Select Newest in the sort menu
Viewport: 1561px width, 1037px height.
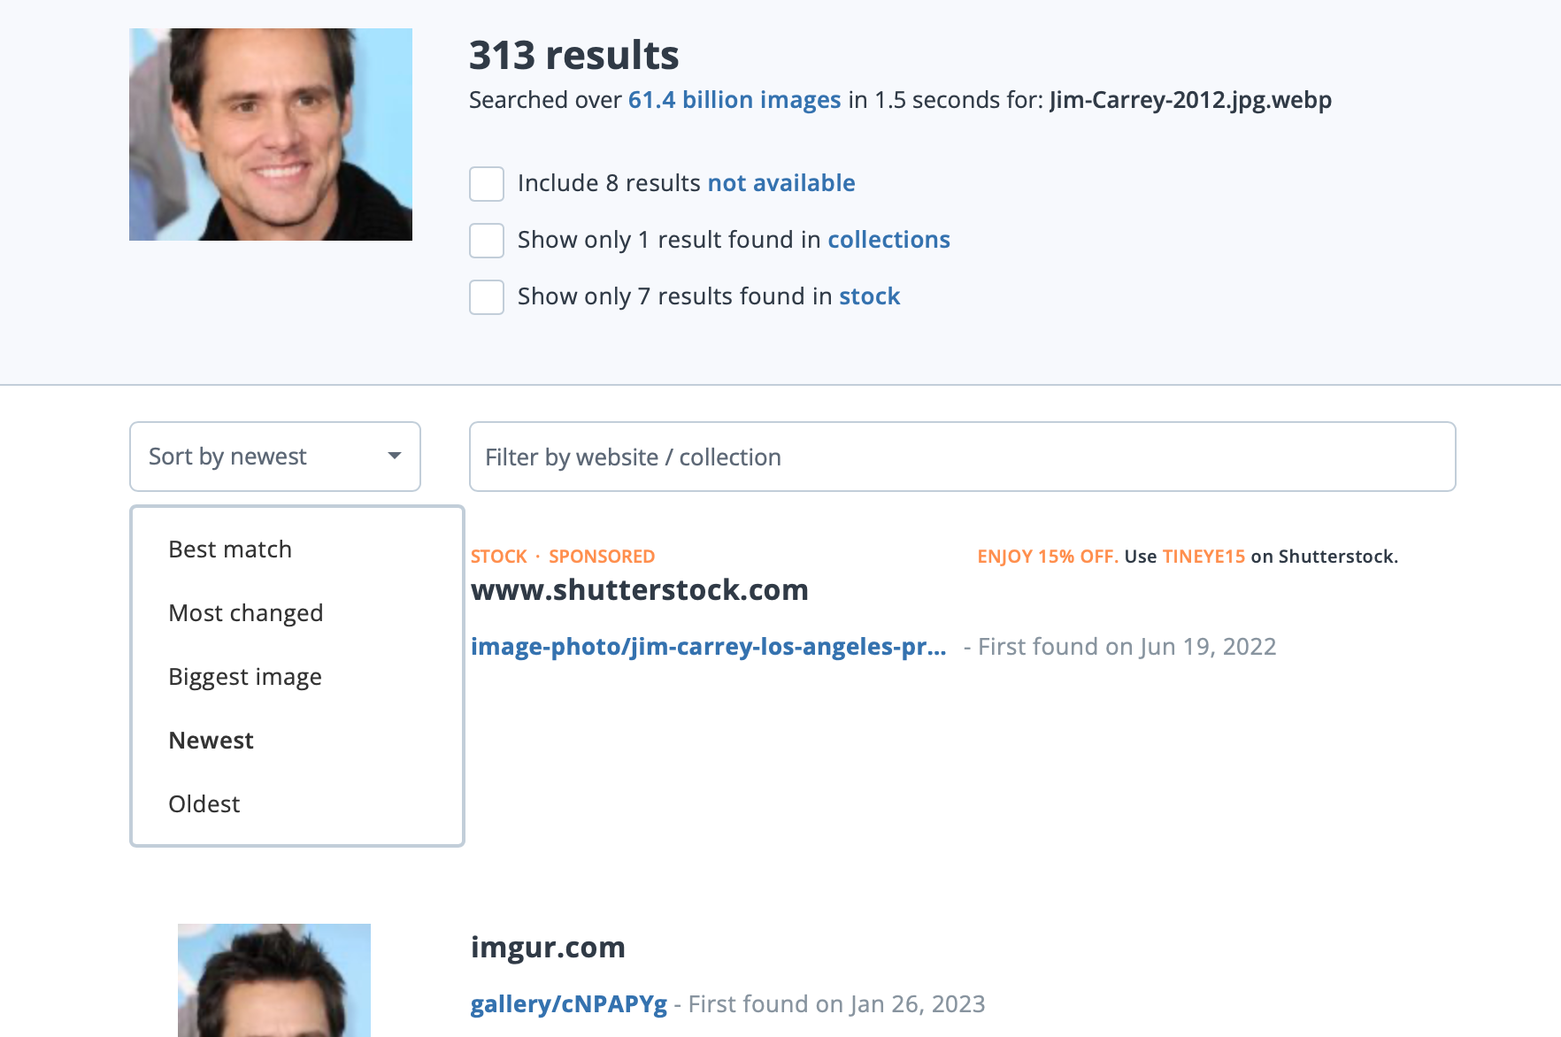pyautogui.click(x=211, y=741)
